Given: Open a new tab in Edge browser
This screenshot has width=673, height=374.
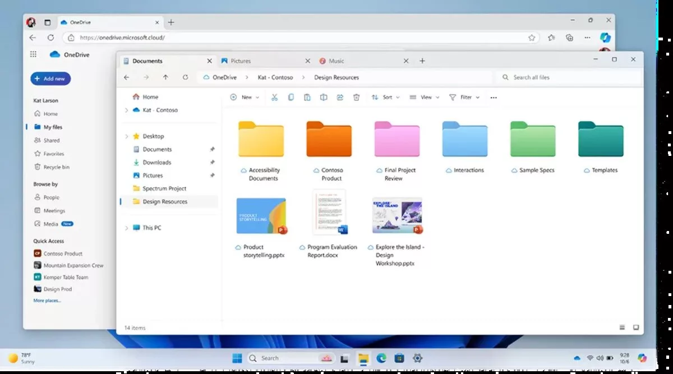Looking at the screenshot, I should coord(171,22).
